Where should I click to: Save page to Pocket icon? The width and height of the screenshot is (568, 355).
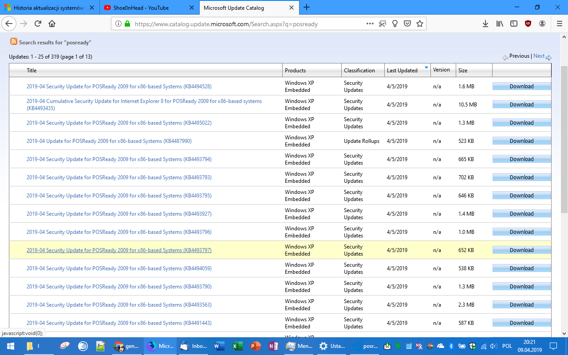click(x=407, y=24)
